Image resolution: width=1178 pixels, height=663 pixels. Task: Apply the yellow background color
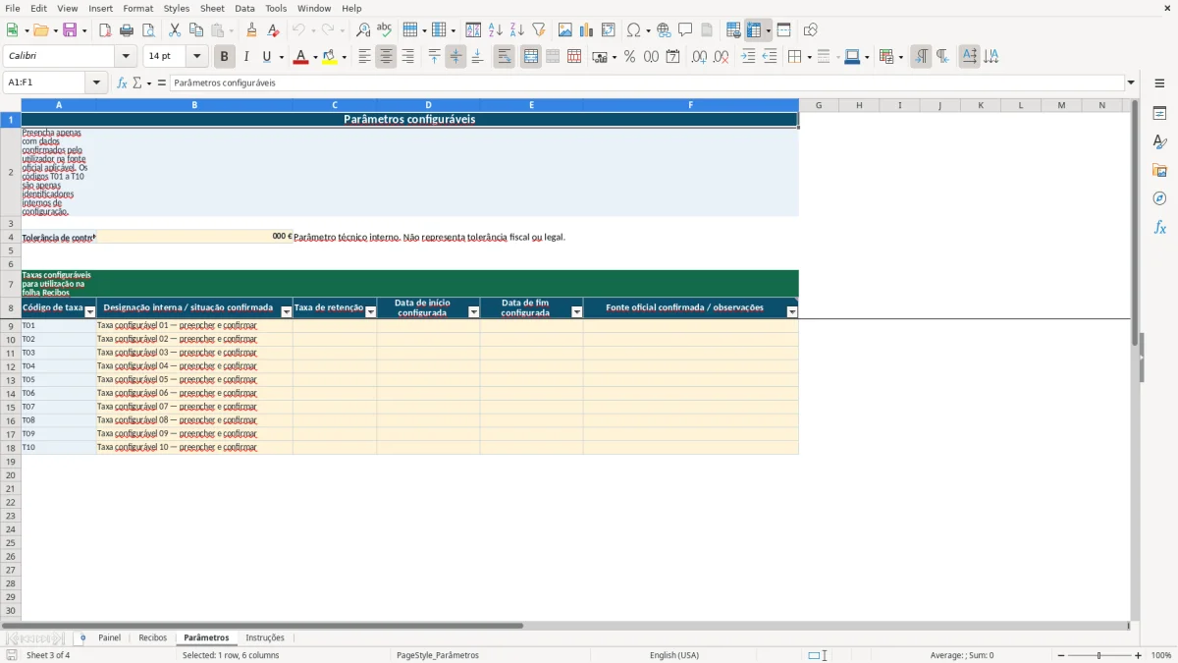[x=329, y=57]
